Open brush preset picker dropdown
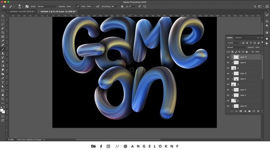This screenshot has width=270, height=151. point(23,7)
